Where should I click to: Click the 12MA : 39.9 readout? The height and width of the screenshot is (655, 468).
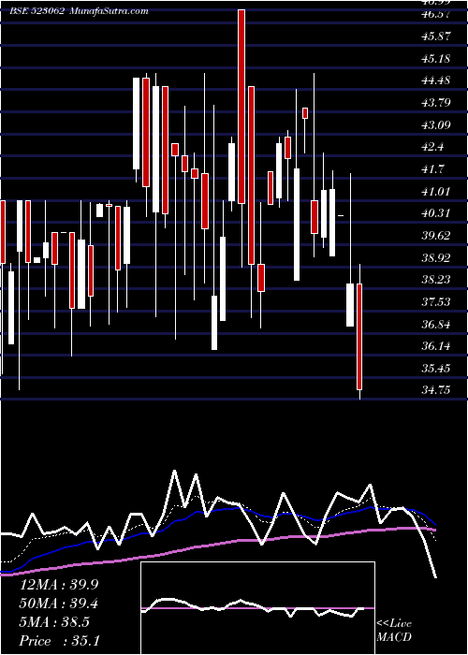click(x=59, y=585)
